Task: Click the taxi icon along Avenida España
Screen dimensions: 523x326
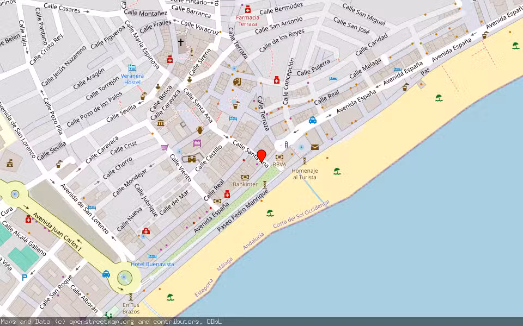Action: (x=312, y=120)
